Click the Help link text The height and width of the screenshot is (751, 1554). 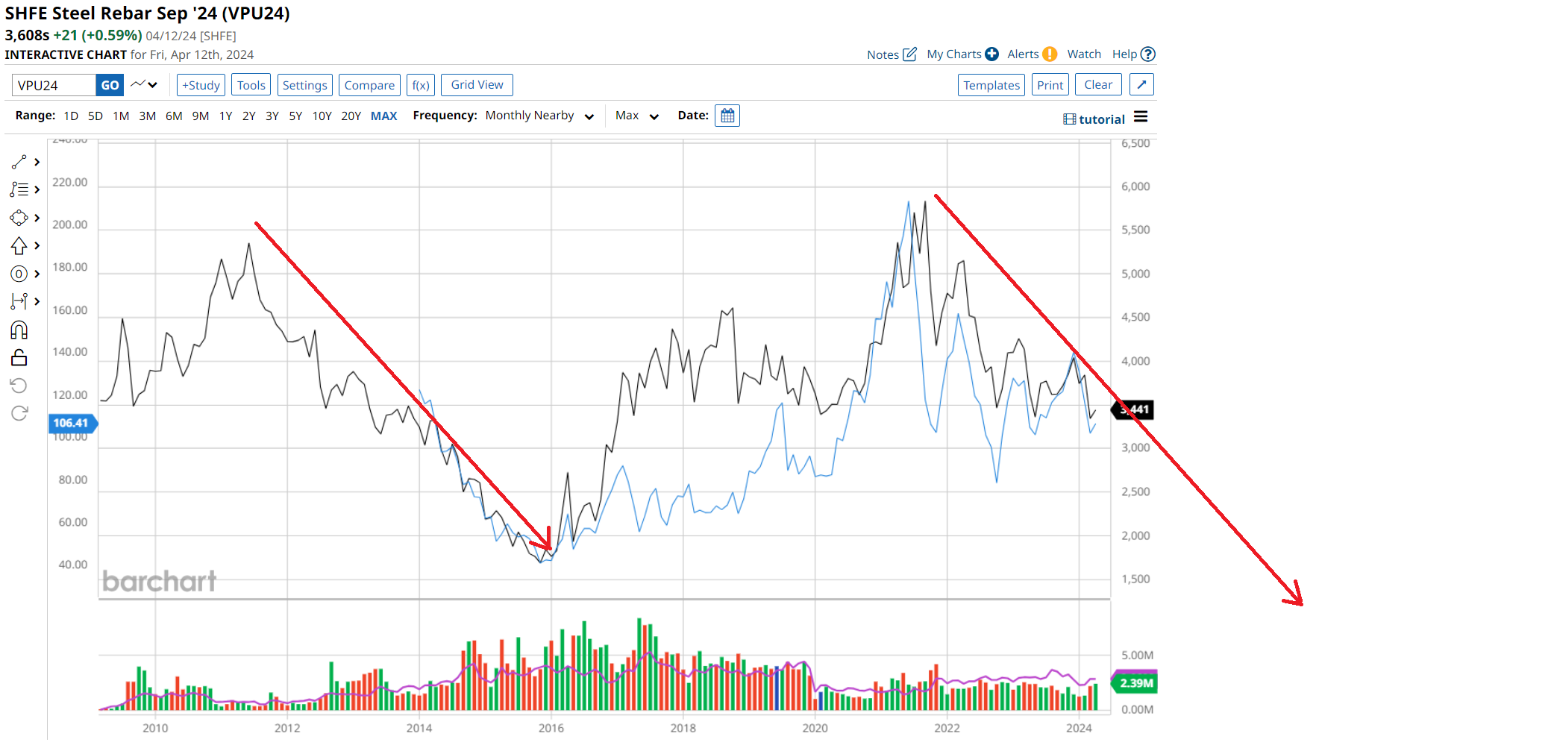pyautogui.click(x=1124, y=54)
